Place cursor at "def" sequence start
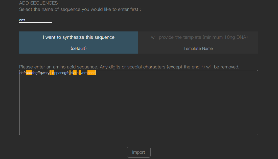This screenshot has width=278, height=159. pyautogui.click(x=20, y=73)
